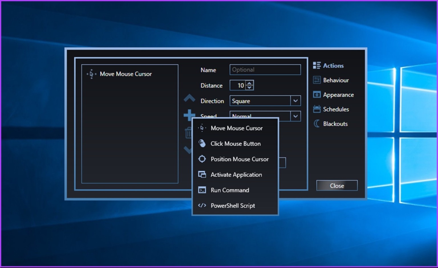Click the Appearance icon in sidebar
438x268 pixels.
click(x=317, y=95)
